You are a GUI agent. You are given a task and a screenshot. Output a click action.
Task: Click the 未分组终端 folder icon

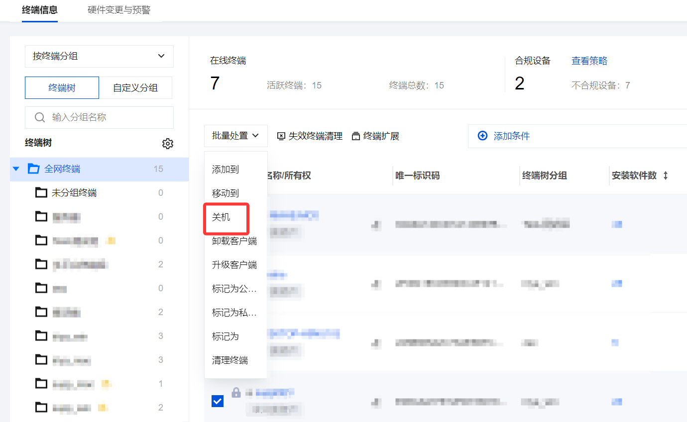click(41, 193)
